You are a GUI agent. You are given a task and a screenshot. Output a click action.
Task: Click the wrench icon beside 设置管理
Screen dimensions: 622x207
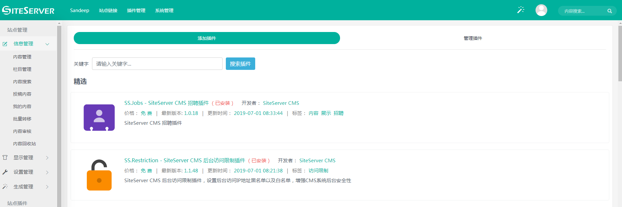5,172
